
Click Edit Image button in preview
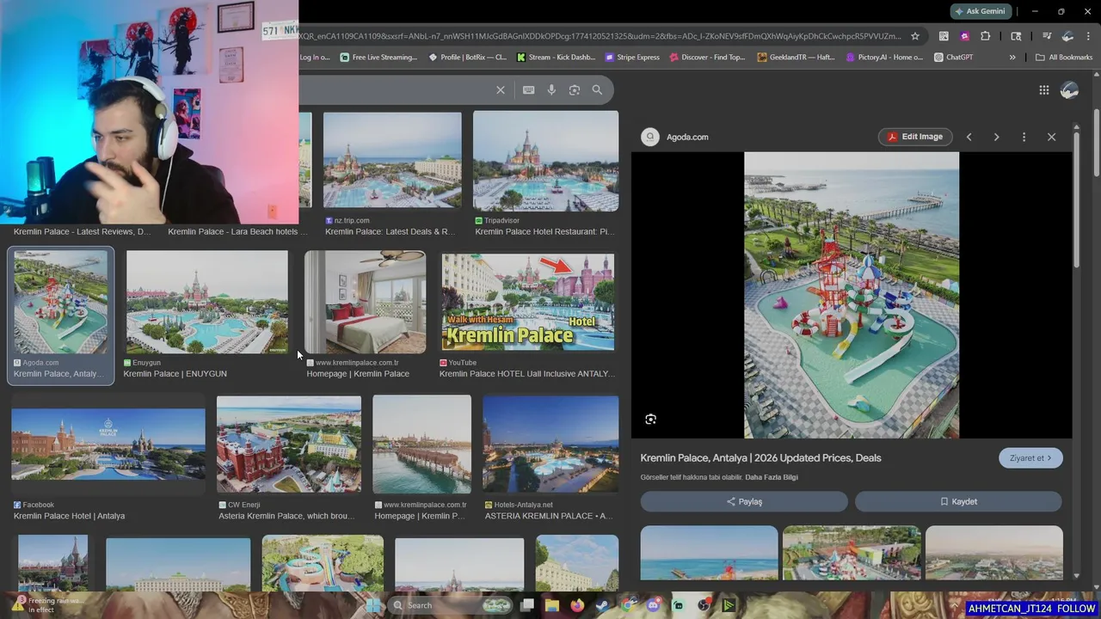click(x=915, y=137)
